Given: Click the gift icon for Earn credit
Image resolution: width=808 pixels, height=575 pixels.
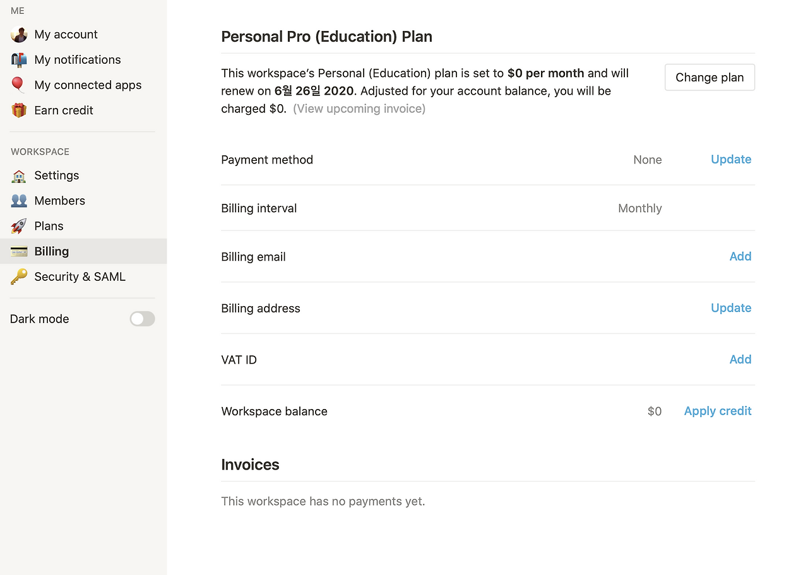Looking at the screenshot, I should point(19,110).
